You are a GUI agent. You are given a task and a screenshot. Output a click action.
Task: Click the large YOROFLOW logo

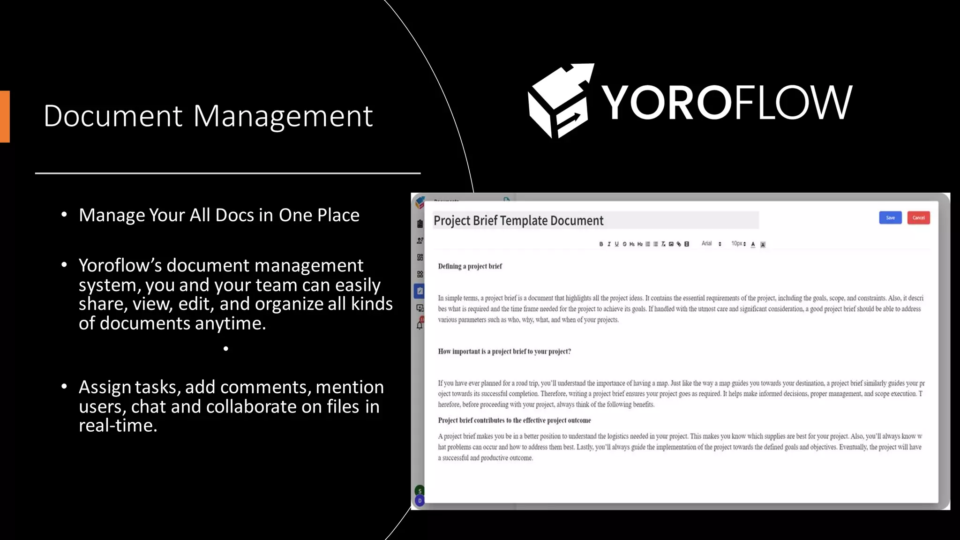(x=690, y=101)
